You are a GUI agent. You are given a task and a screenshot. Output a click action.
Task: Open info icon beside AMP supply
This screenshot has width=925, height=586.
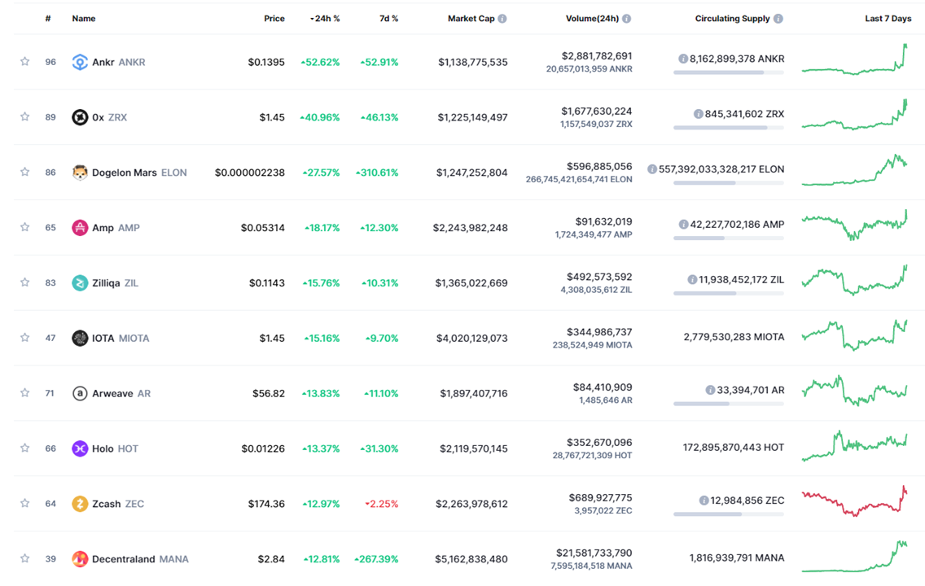tap(684, 224)
